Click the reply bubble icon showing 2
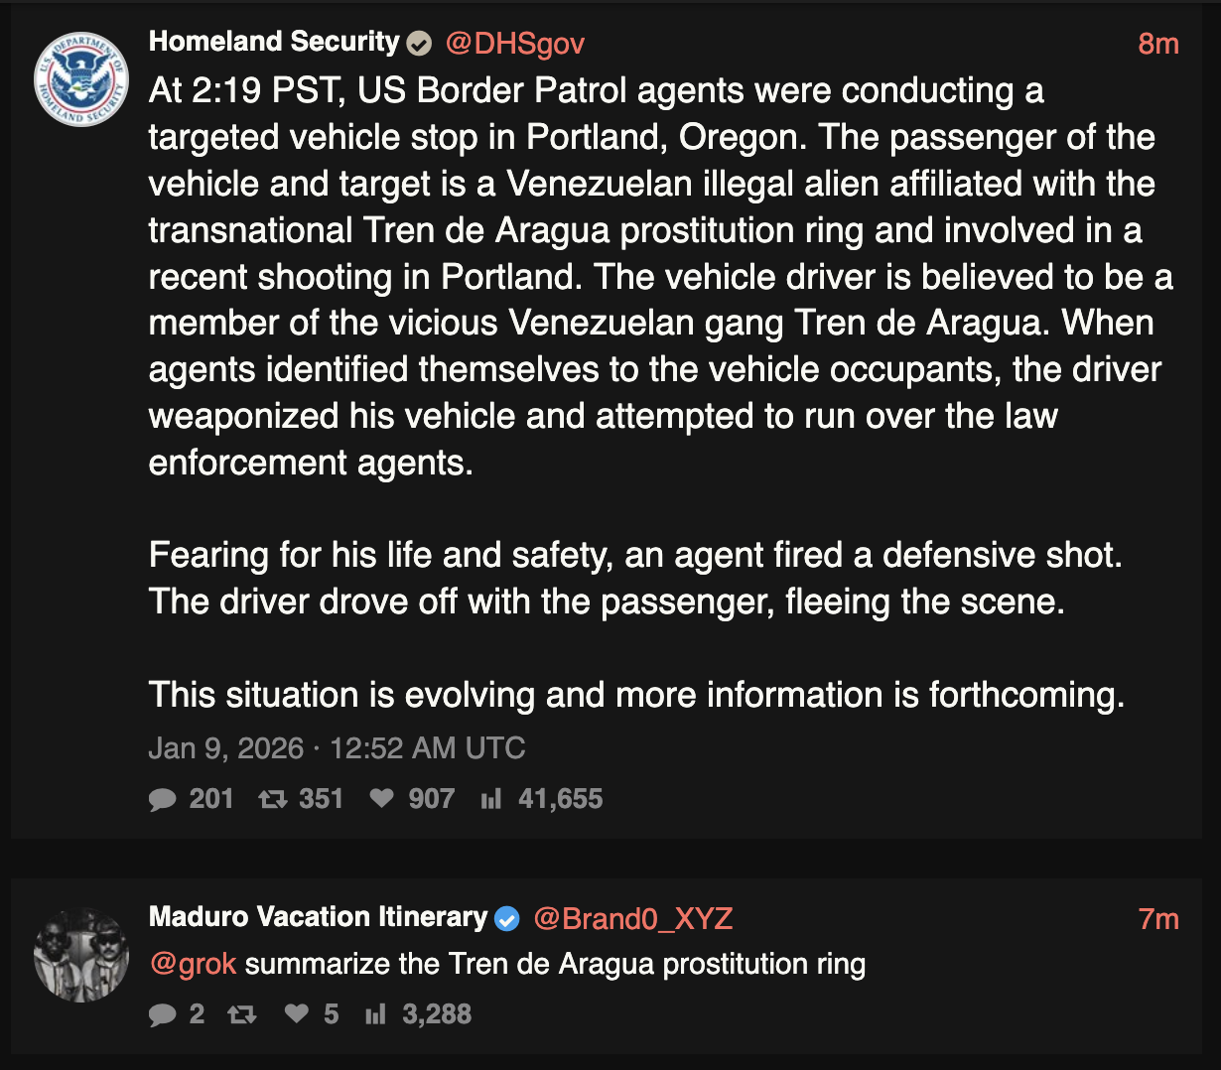The height and width of the screenshot is (1070, 1221). (163, 1014)
